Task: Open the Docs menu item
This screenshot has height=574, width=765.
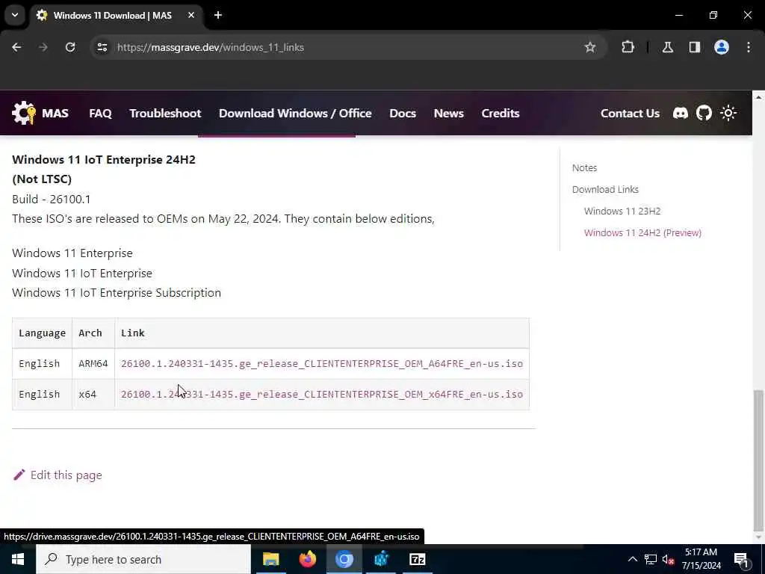Action: pyautogui.click(x=403, y=114)
